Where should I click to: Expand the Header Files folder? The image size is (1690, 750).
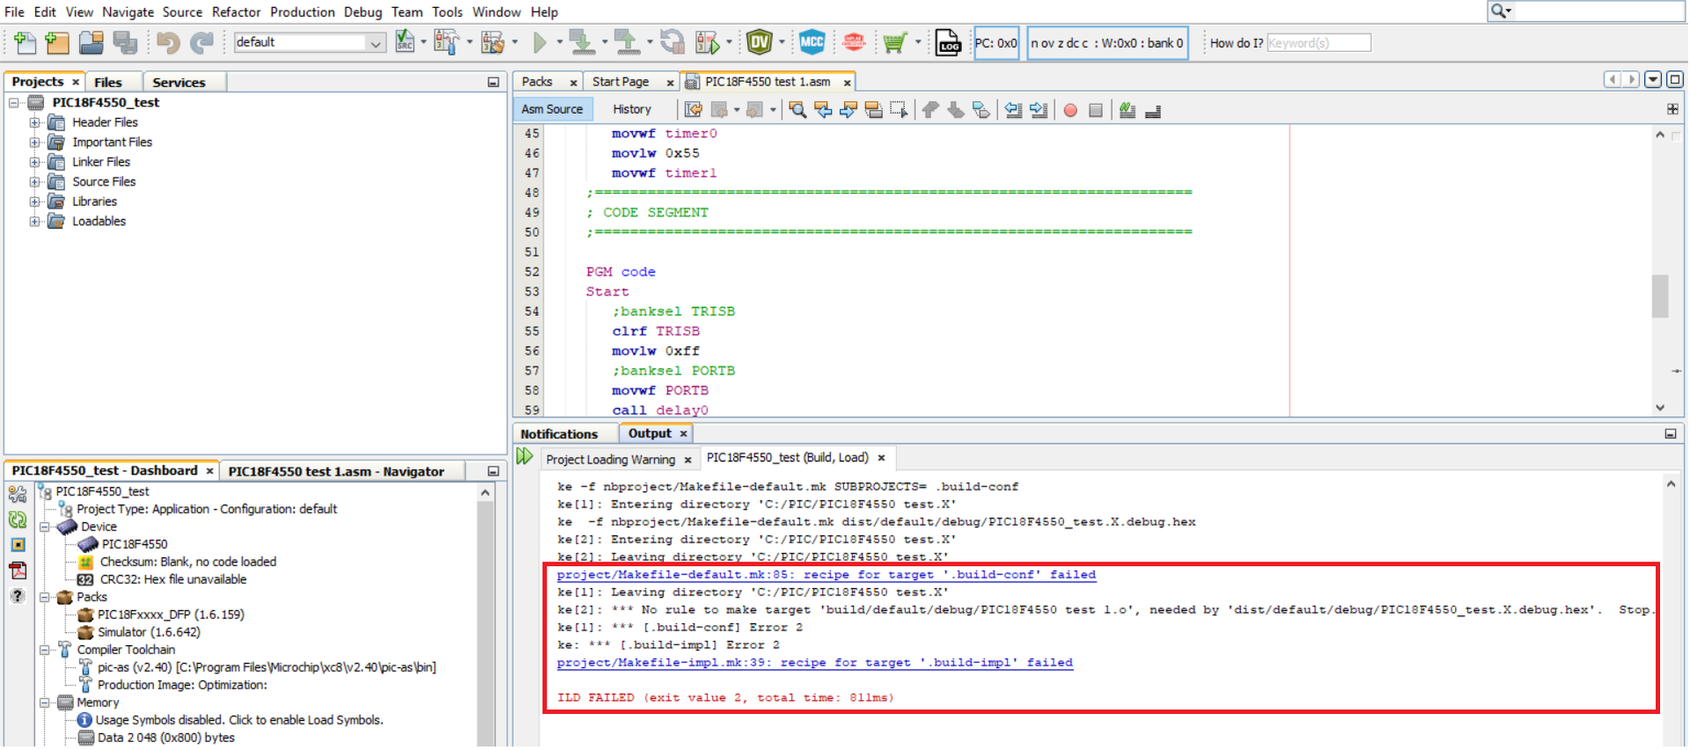pyautogui.click(x=34, y=122)
